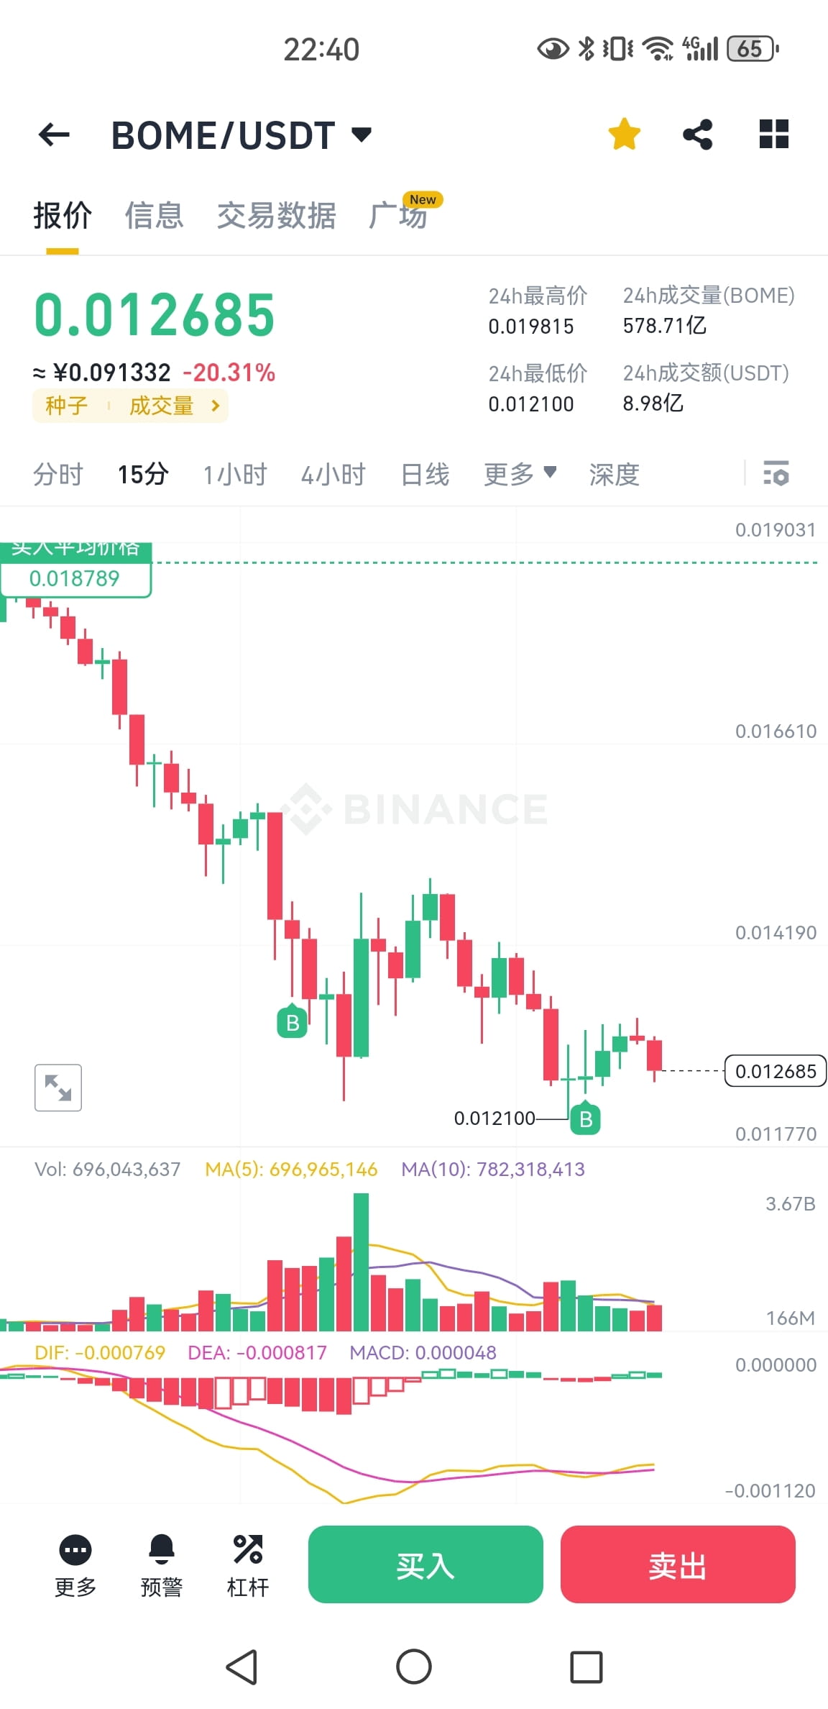This screenshot has width=828, height=1709.
Task: Tap the back arrow to leave the chart
Action: [x=52, y=134]
